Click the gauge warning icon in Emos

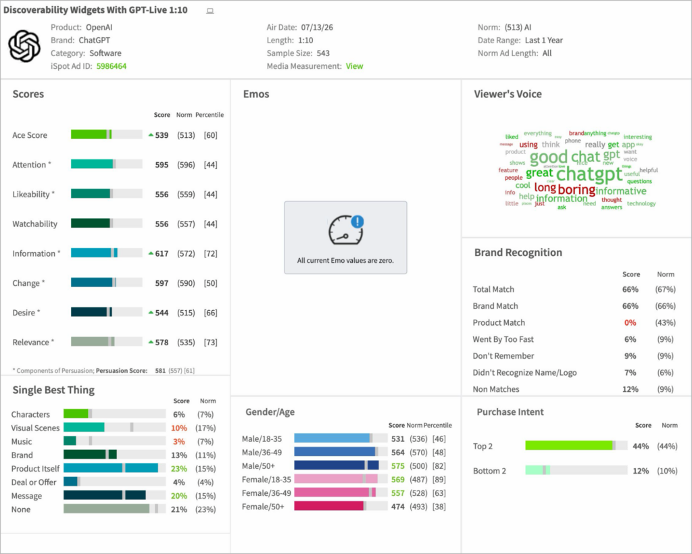pyautogui.click(x=345, y=230)
